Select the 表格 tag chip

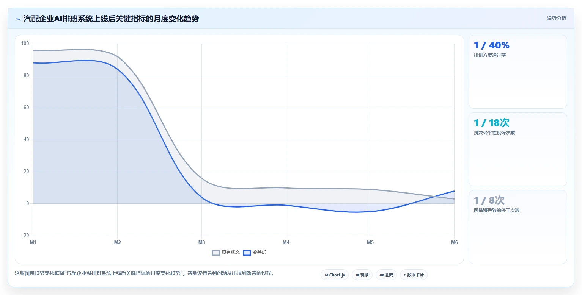[362, 275]
